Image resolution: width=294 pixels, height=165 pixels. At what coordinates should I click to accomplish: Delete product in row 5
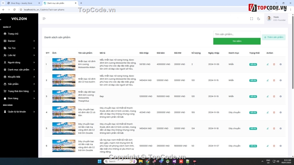274,129
